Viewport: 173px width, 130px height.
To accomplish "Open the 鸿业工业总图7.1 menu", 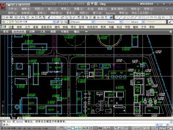I will click(x=142, y=13).
